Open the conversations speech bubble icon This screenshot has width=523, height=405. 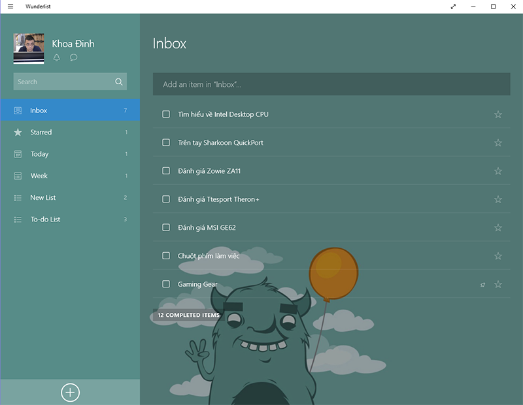(74, 57)
